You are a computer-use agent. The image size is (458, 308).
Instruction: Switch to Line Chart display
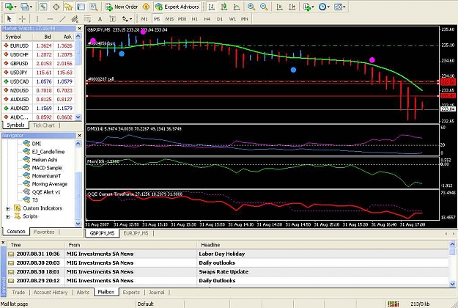(237, 7)
